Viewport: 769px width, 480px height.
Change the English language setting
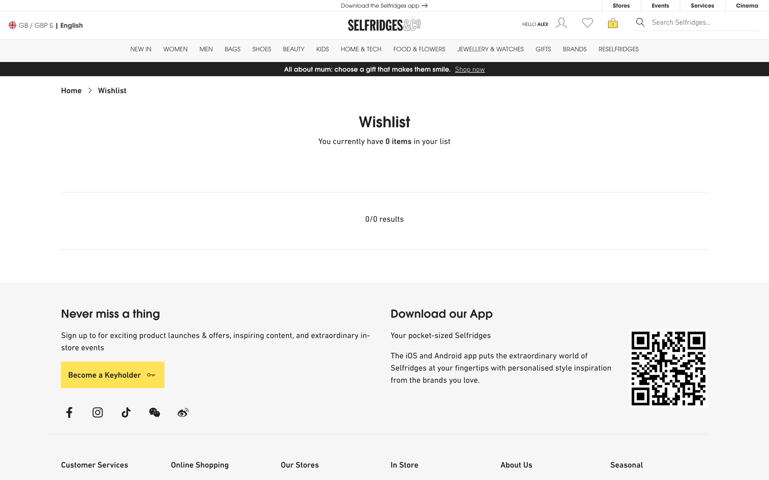[x=72, y=25]
